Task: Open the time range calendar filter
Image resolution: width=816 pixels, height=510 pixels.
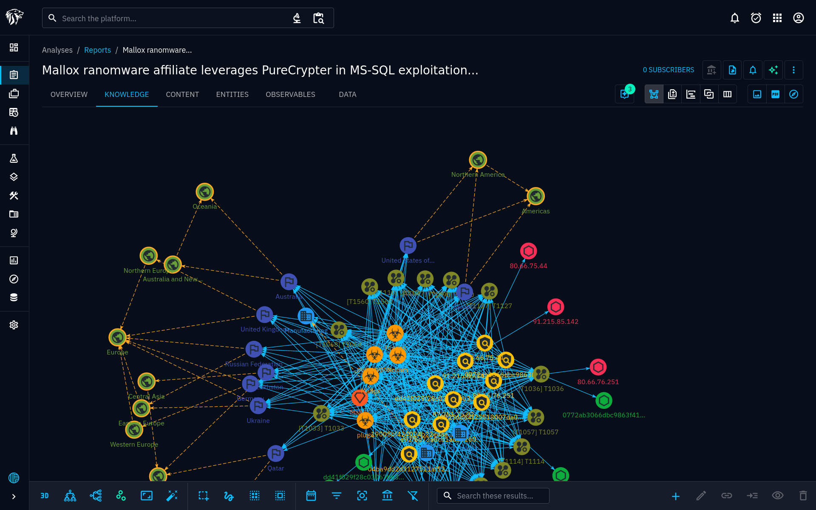Action: tap(311, 496)
